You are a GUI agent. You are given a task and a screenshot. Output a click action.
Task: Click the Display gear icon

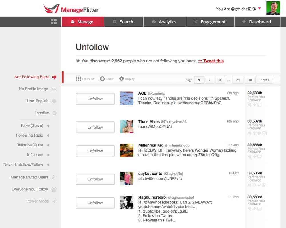coord(122,79)
